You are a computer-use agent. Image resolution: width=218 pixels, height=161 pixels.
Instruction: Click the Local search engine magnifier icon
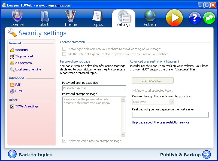tap(12, 70)
